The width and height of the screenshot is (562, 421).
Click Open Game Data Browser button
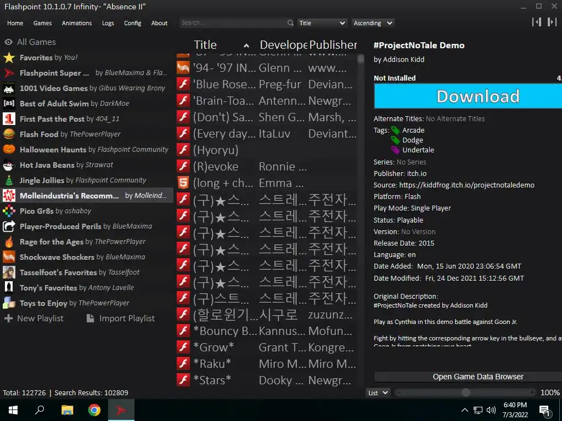[468, 377]
